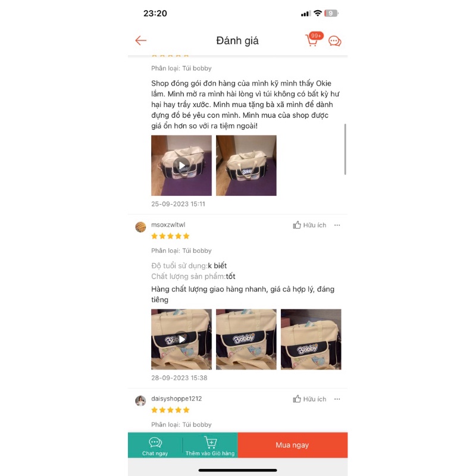Open msoxzwltwl's profile avatar
476x476 pixels.
[x=140, y=227]
